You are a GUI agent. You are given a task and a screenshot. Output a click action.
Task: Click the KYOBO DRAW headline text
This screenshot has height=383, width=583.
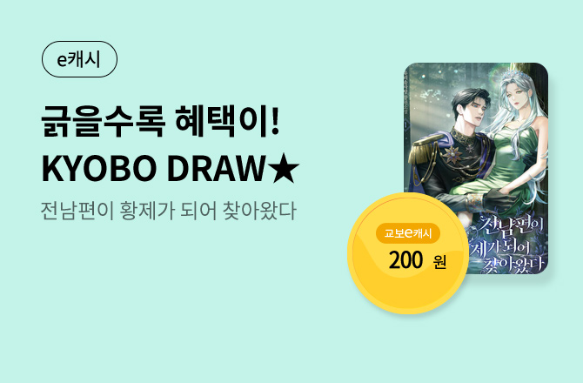click(171, 169)
